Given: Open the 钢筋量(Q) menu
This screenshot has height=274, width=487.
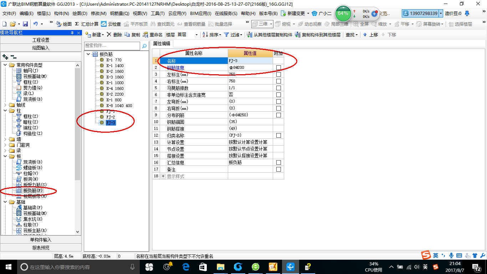Looking at the screenshot, I should 119,13.
